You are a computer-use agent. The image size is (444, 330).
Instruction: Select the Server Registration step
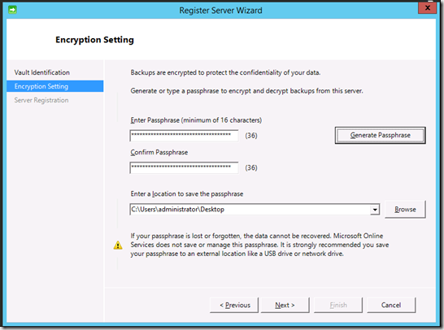point(41,100)
